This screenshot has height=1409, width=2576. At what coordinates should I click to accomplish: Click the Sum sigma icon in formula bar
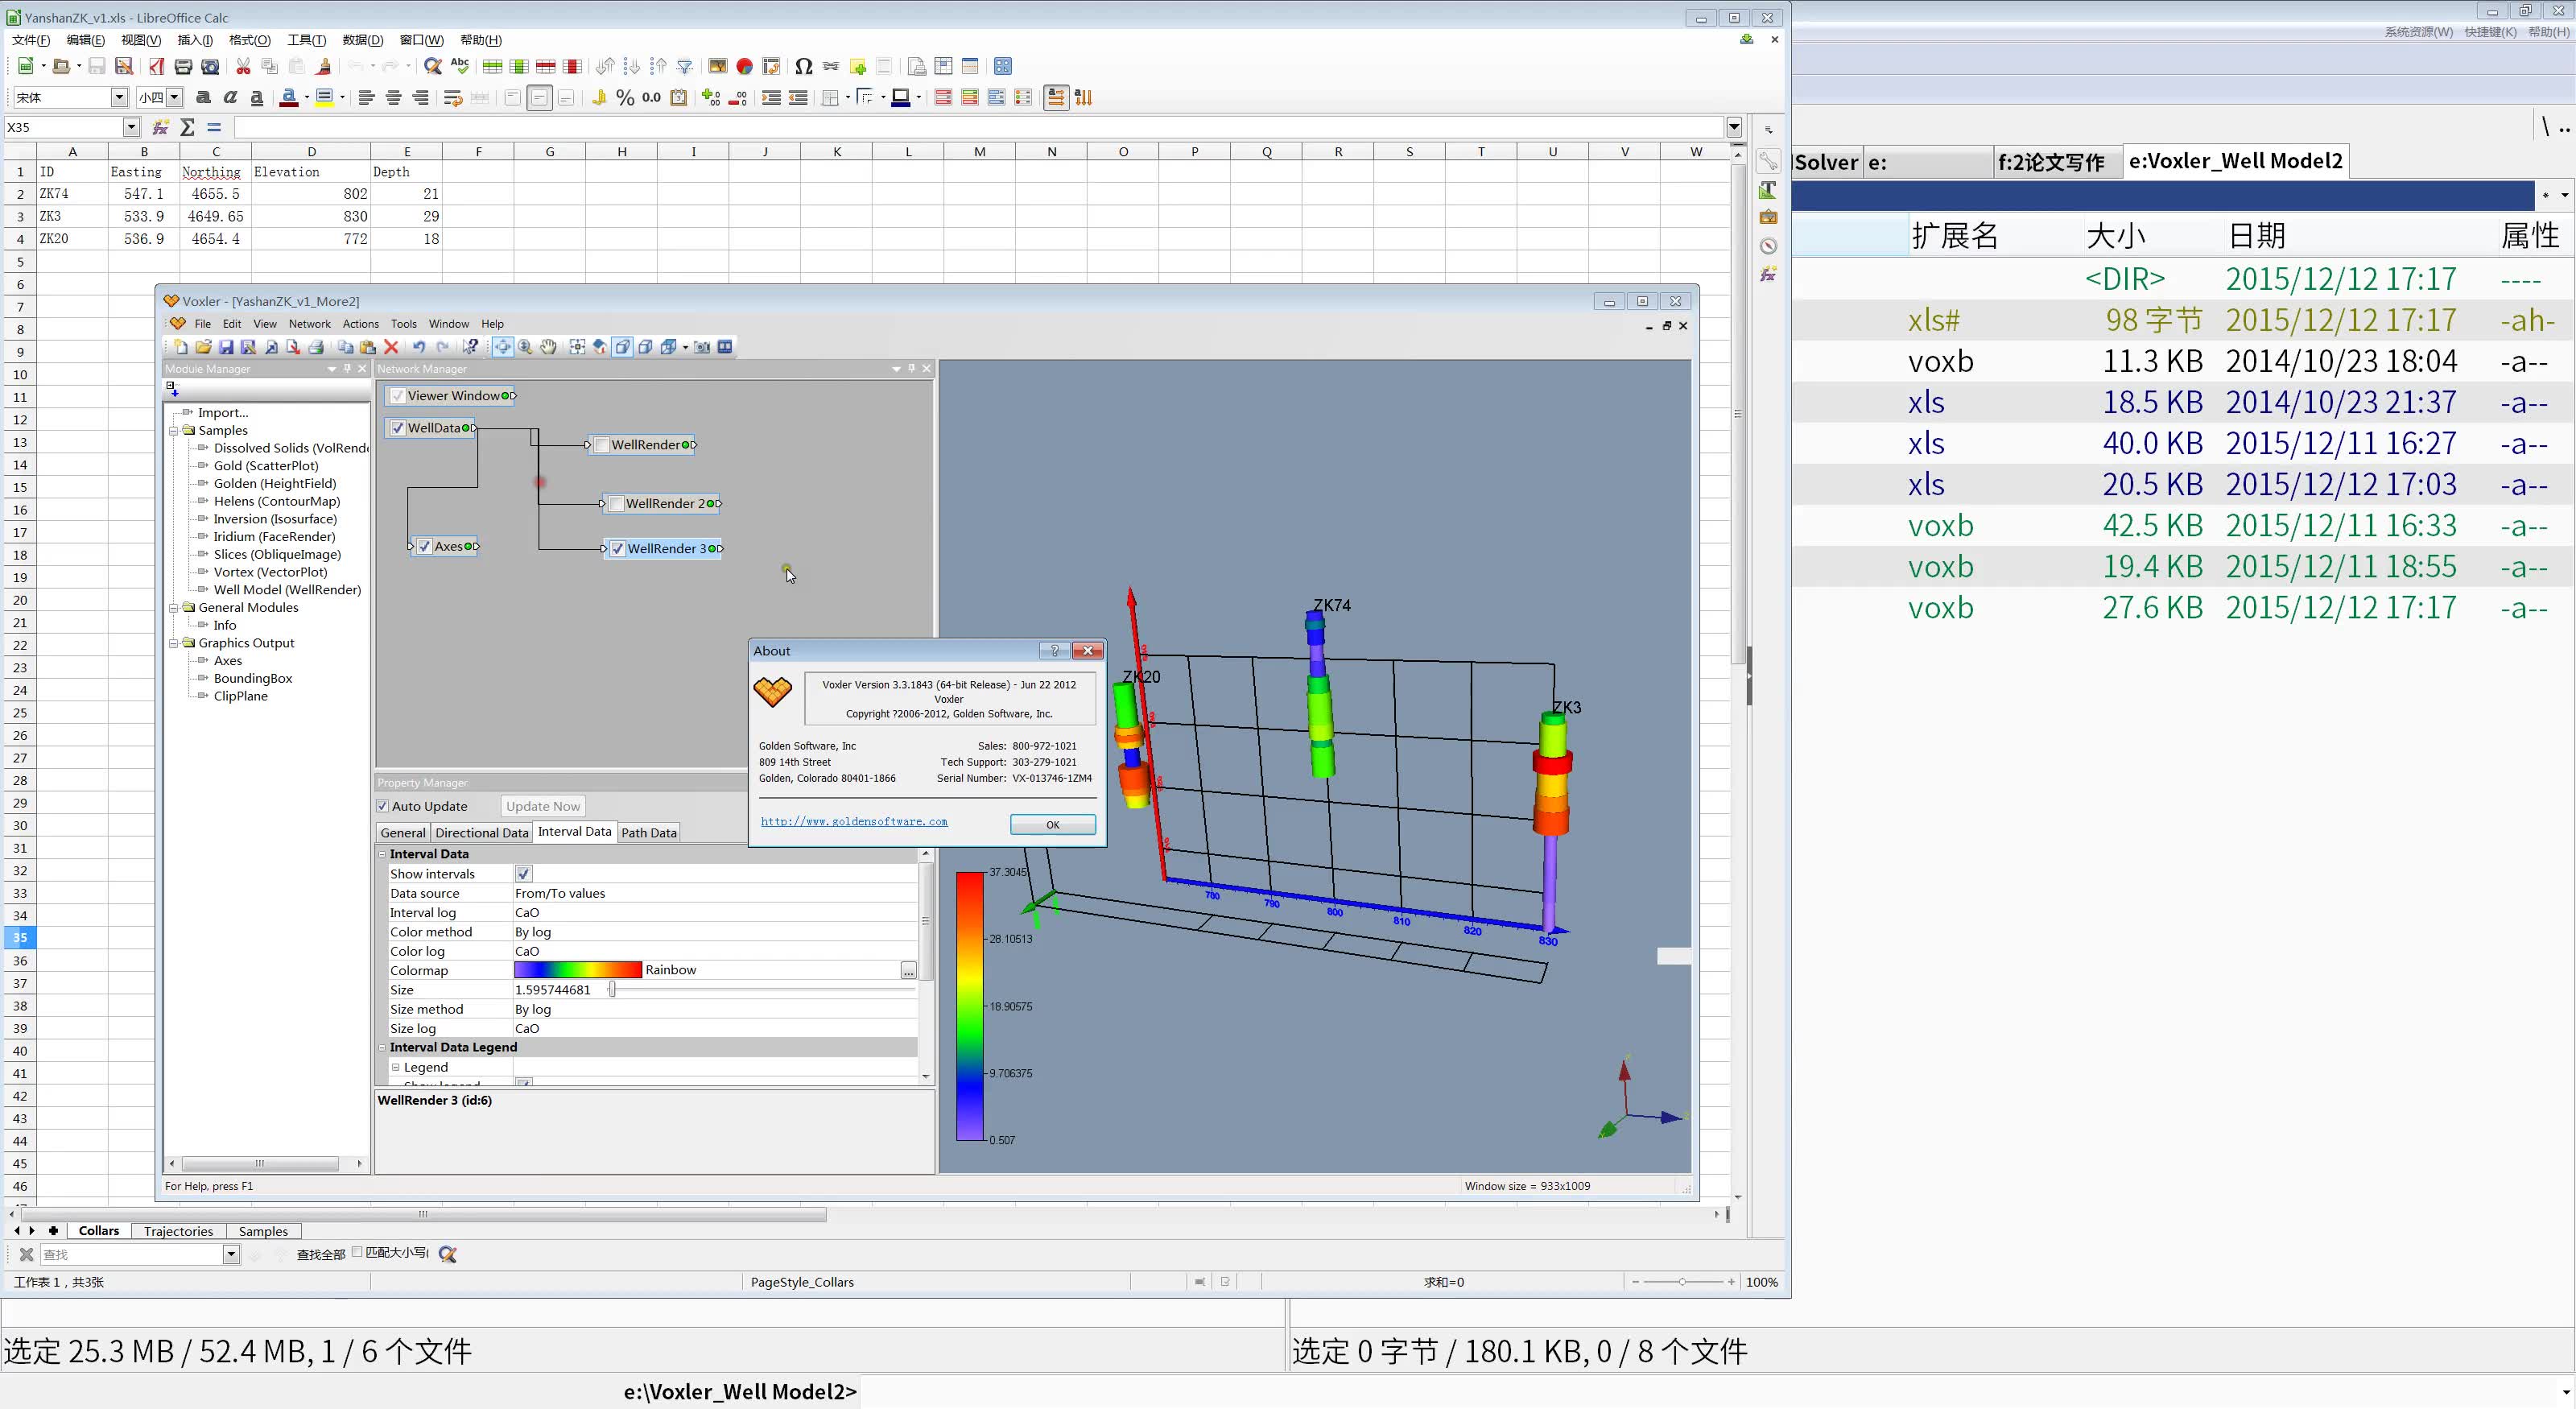pos(187,127)
